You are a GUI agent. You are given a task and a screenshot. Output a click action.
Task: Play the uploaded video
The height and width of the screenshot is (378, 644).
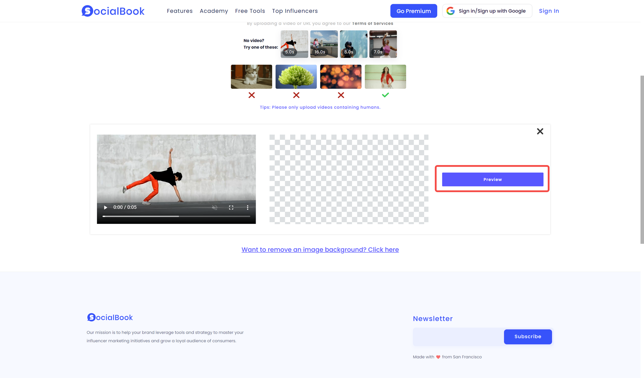(x=105, y=207)
